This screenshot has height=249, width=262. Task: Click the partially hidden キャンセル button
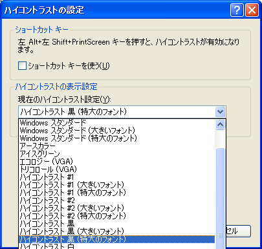click(x=239, y=232)
